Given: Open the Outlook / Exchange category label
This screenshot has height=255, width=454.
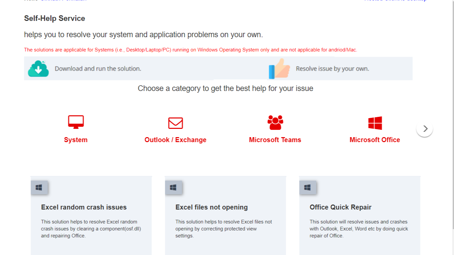Looking at the screenshot, I should 175,140.
